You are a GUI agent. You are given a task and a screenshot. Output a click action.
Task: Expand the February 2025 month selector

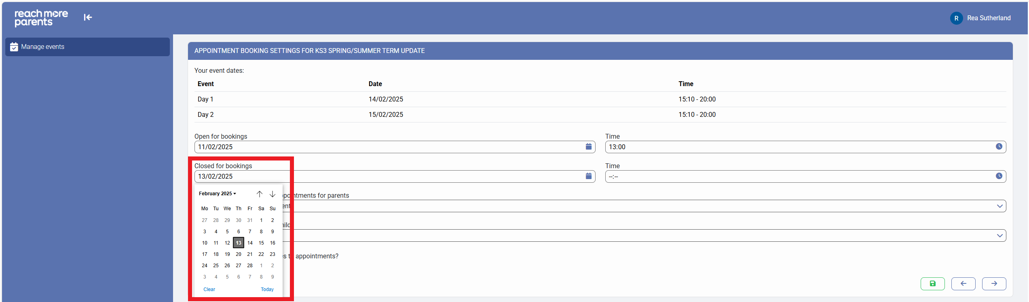click(217, 194)
